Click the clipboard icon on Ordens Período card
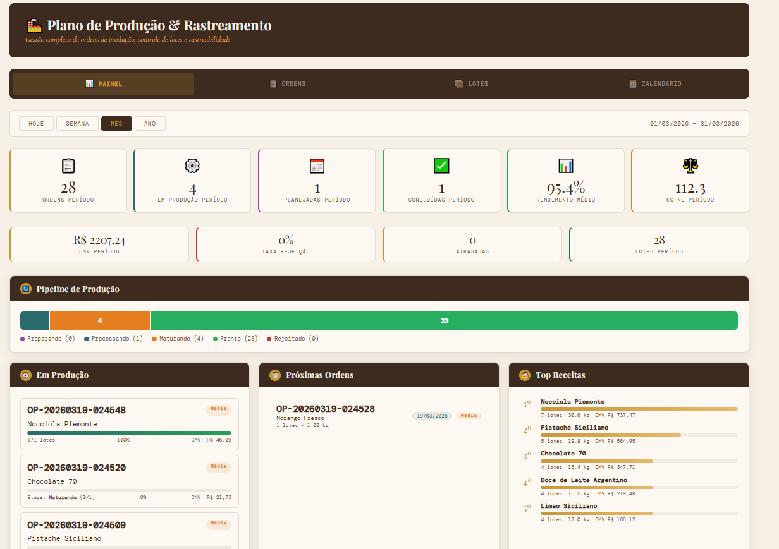Screen dimensions: 779x549 pyautogui.click(x=68, y=166)
